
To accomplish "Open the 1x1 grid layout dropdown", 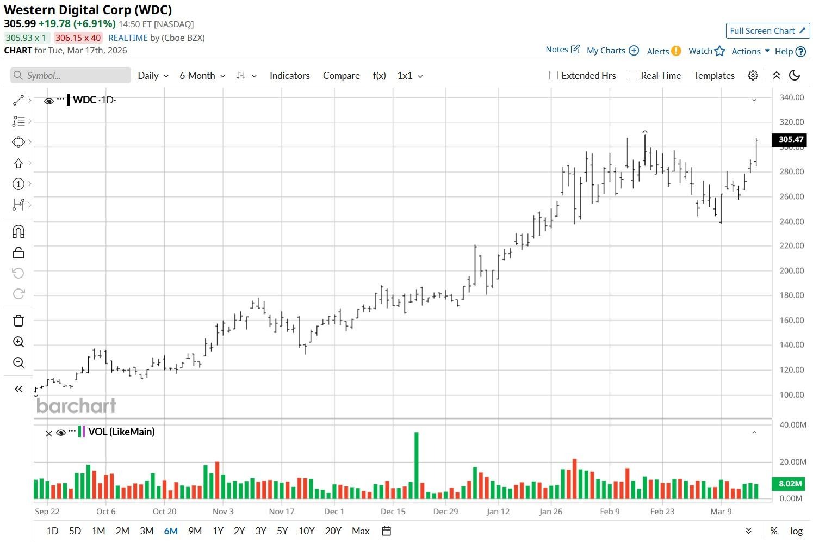I will (410, 76).
